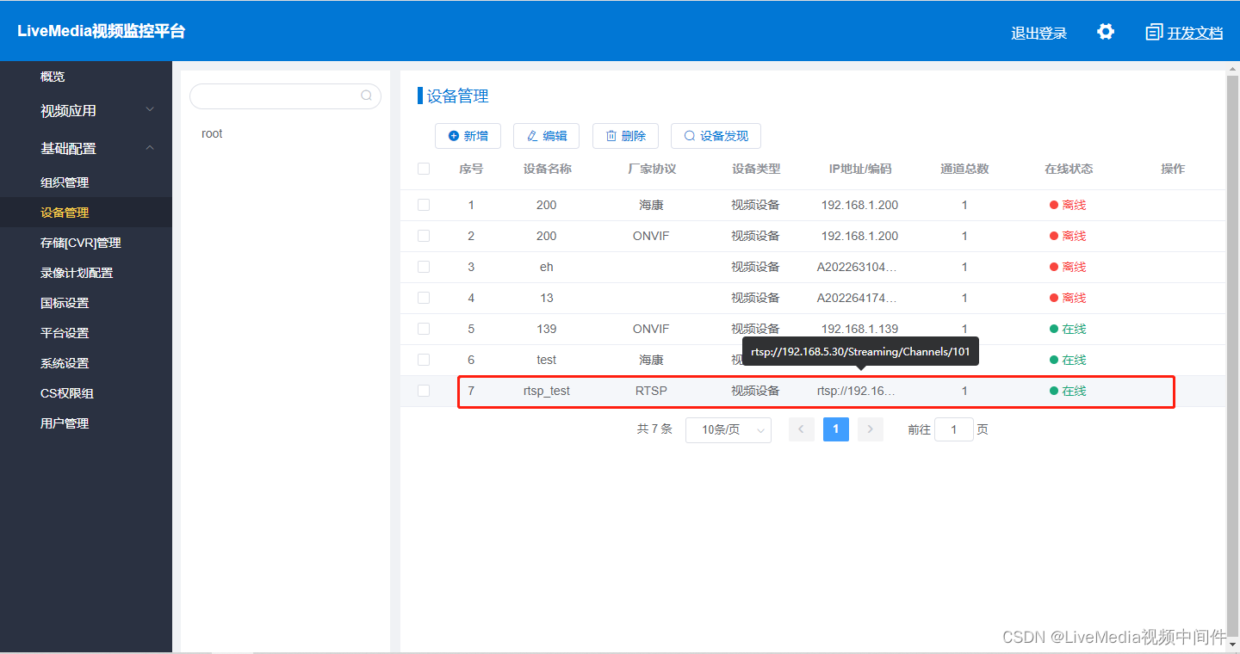
Task: Click the organization search field
Action: pyautogui.click(x=285, y=96)
